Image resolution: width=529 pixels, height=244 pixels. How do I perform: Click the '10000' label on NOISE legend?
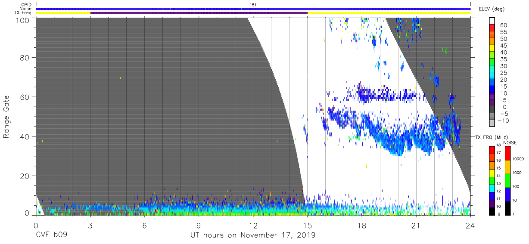click(518, 159)
